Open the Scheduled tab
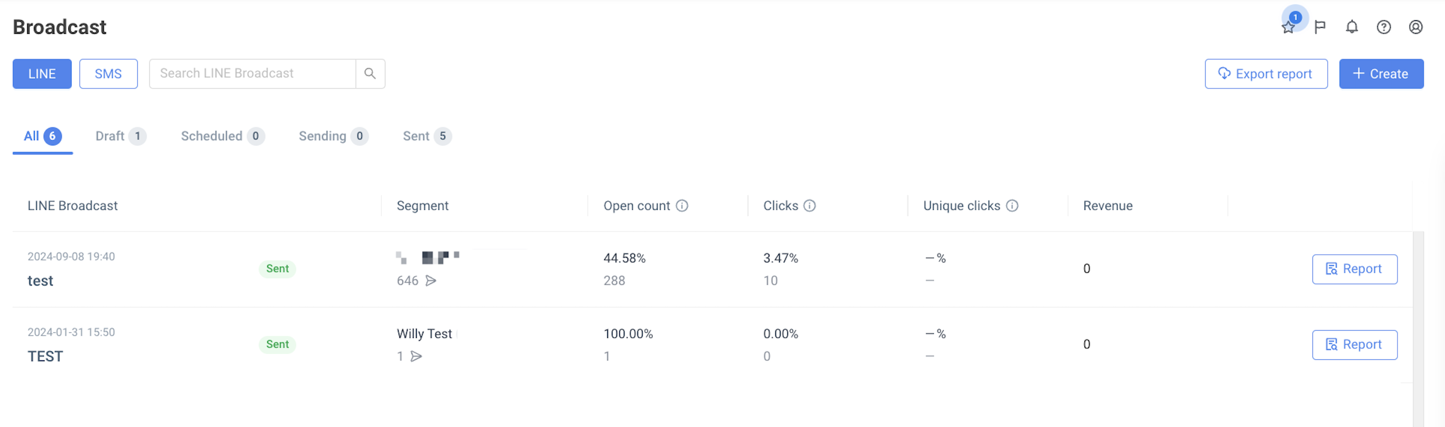The image size is (1445, 427). (x=222, y=136)
